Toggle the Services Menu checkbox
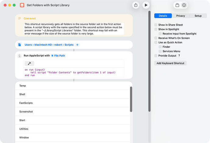 (x=160, y=51)
